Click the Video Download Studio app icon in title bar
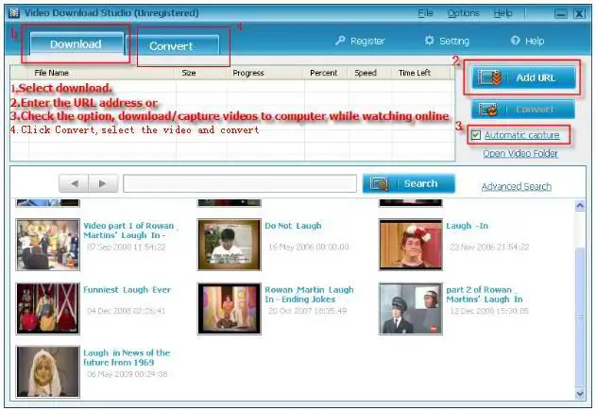596x411 pixels. pyautogui.click(x=14, y=13)
